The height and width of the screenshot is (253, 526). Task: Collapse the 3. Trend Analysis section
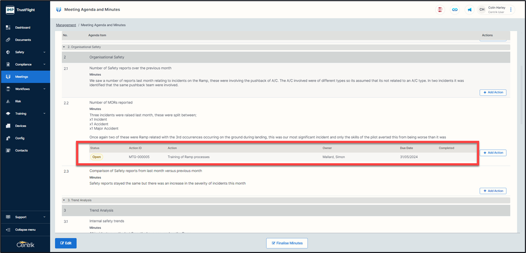coord(64,200)
